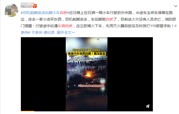This screenshot has width=179, height=114.
Task: Click the Weibo watermark logo in video
Action: 98,39
